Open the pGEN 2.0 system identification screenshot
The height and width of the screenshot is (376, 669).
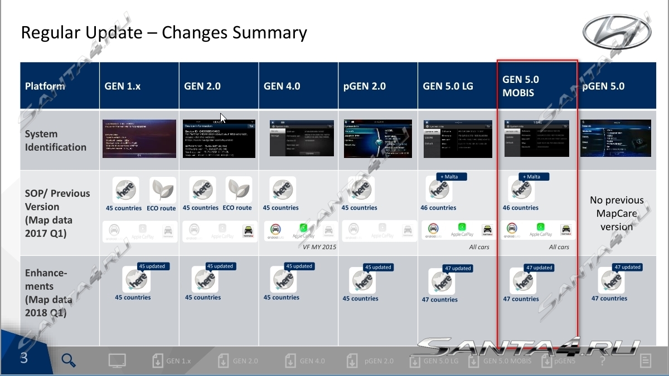tap(378, 138)
